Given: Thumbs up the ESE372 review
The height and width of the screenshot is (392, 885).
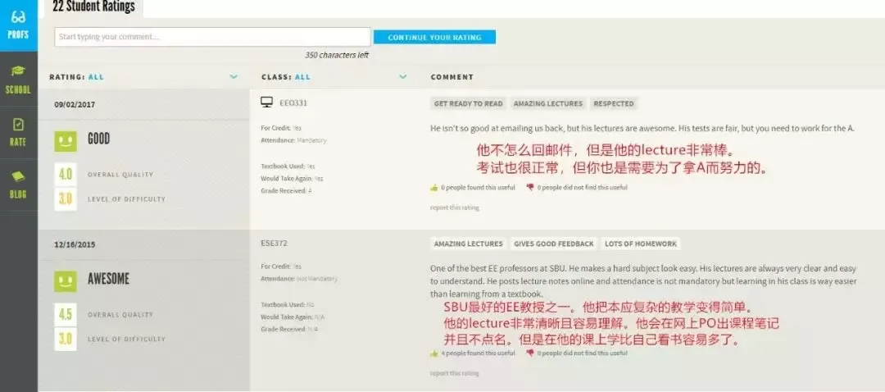Looking at the screenshot, I should point(434,353).
